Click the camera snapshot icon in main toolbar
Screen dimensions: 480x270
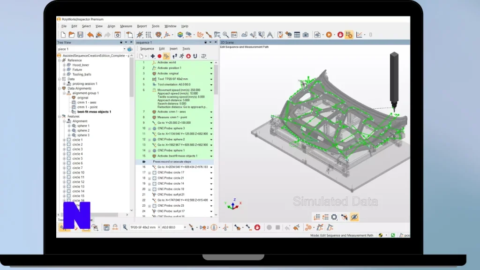click(x=306, y=35)
